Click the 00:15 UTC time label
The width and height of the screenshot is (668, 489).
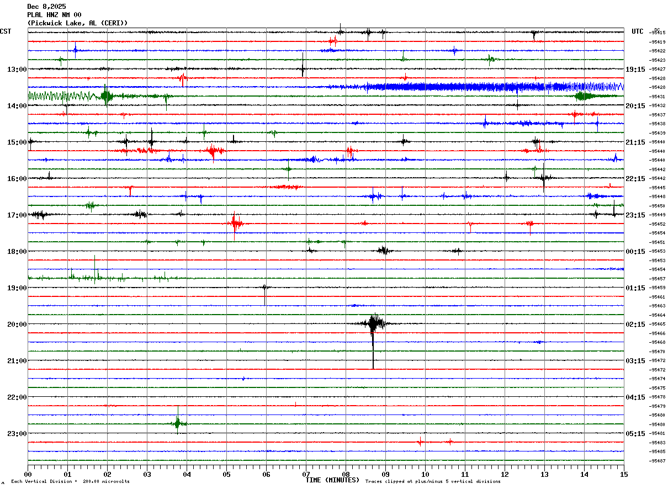point(635,251)
